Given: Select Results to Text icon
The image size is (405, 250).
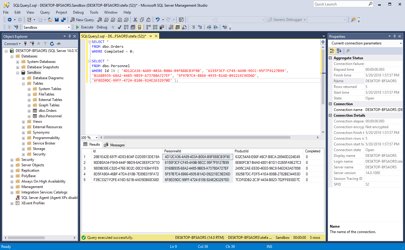Looking at the screenshot, I should (171, 27).
